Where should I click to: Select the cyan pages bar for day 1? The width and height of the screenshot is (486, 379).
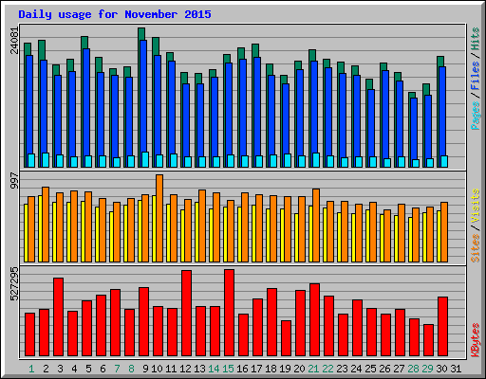[x=31, y=160]
